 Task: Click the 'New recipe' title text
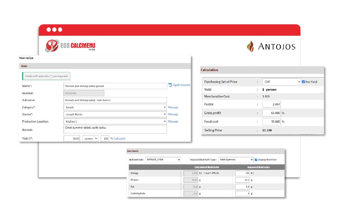point(26,58)
